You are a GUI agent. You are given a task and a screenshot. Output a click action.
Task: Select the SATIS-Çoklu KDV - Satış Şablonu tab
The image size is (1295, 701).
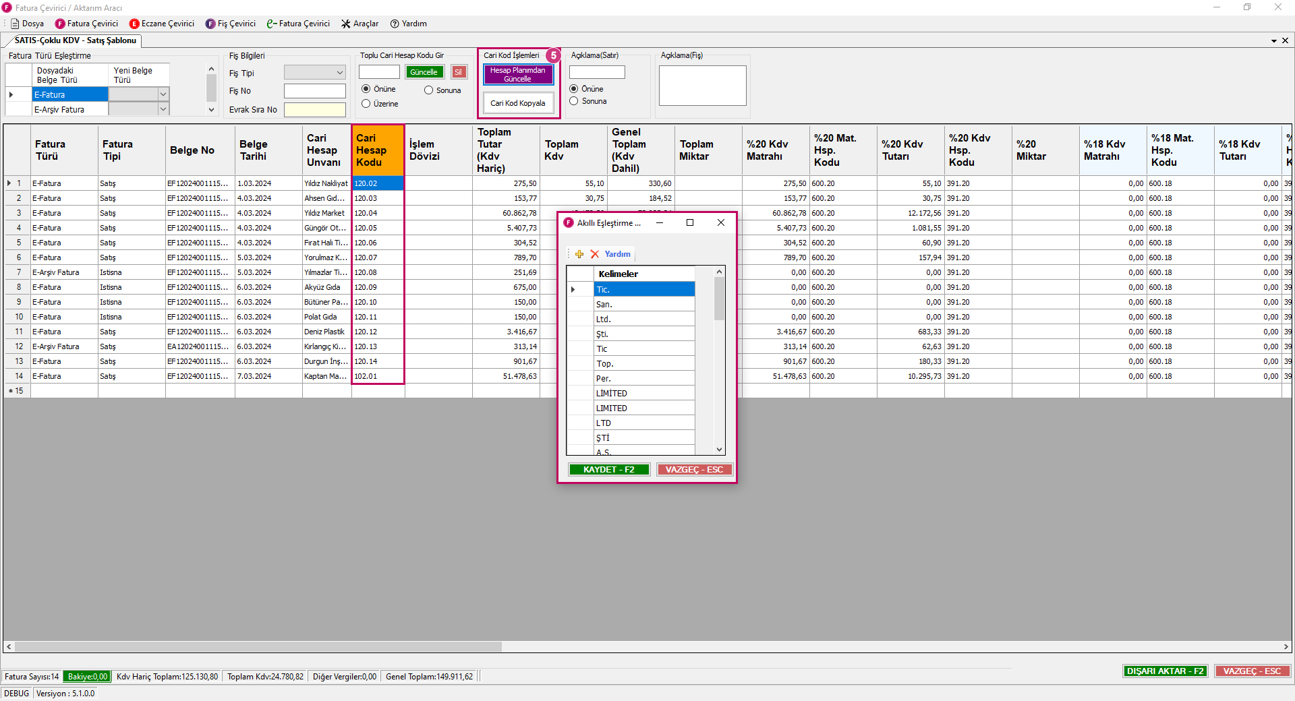point(75,40)
